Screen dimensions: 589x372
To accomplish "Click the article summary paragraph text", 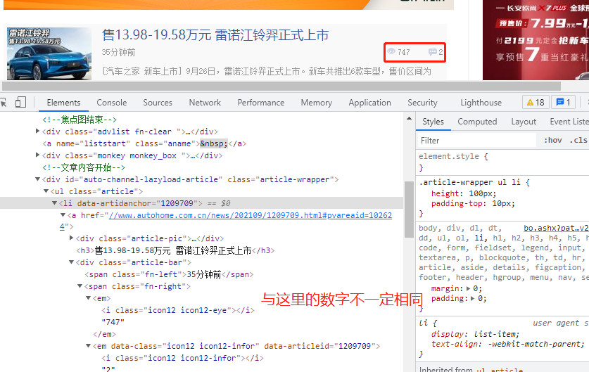I will pyautogui.click(x=267, y=71).
